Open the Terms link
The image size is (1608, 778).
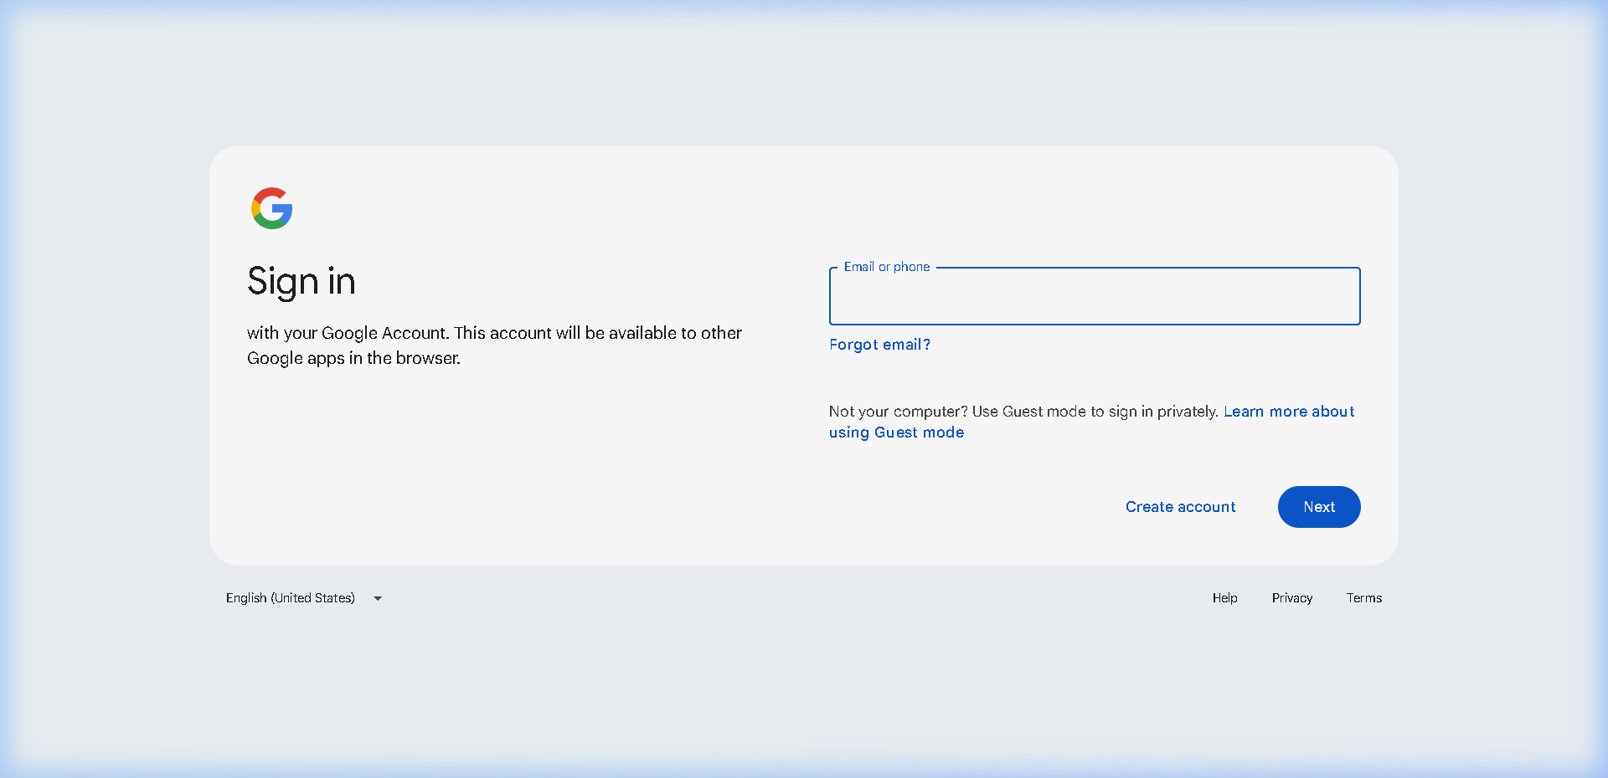tap(1364, 598)
